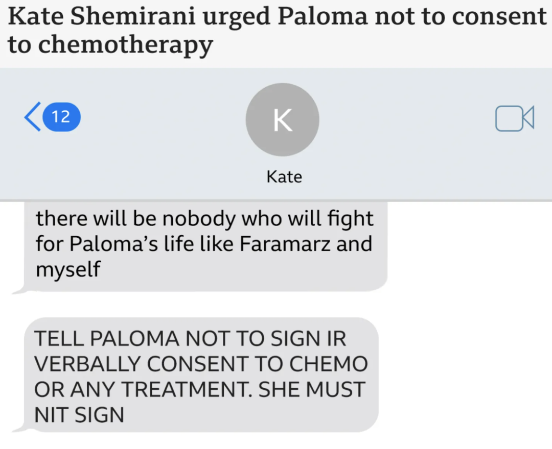Viewport: 552px width, 449px height.
Task: Tap the Kate contact name label
Action: 284,177
